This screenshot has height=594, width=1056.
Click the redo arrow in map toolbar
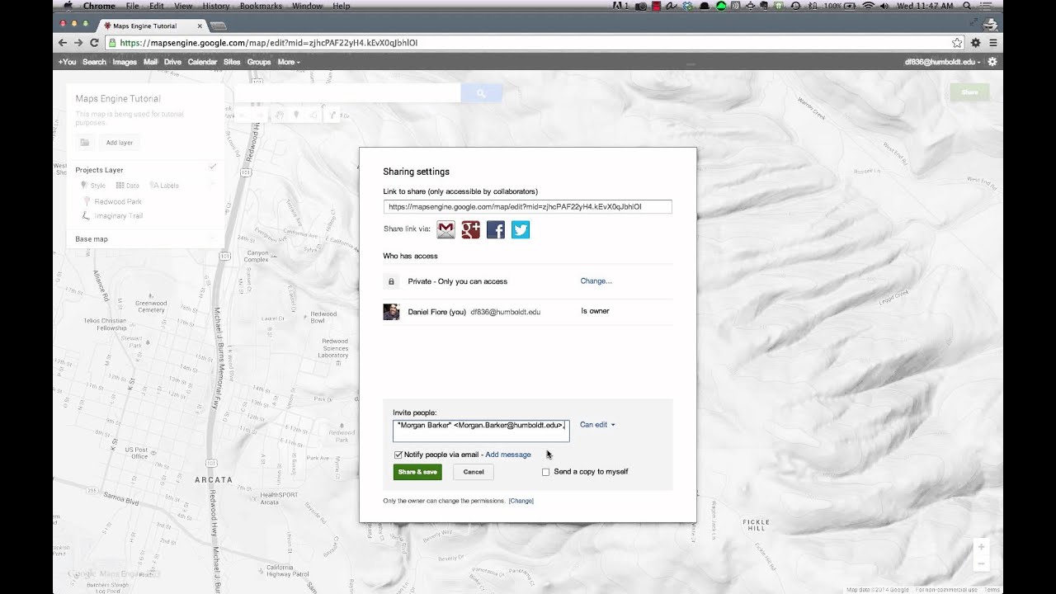(259, 115)
